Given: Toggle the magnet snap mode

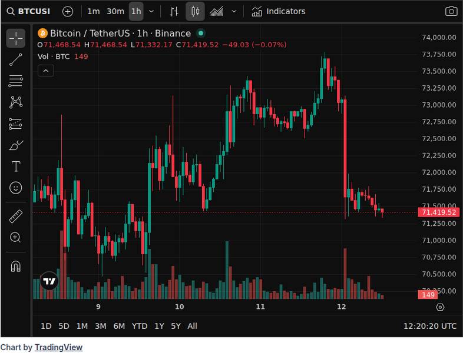Looking at the screenshot, I should (16, 266).
